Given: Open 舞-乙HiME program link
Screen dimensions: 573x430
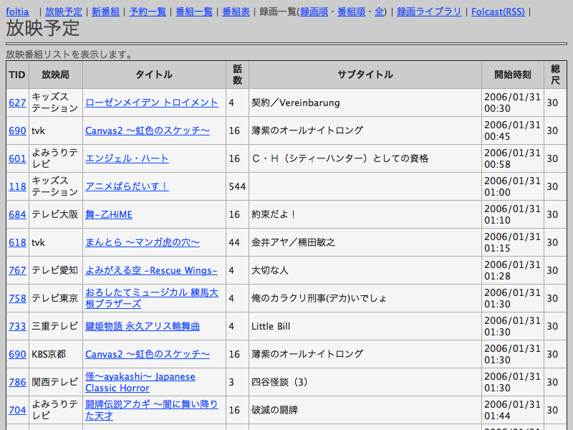Looking at the screenshot, I should tap(108, 214).
